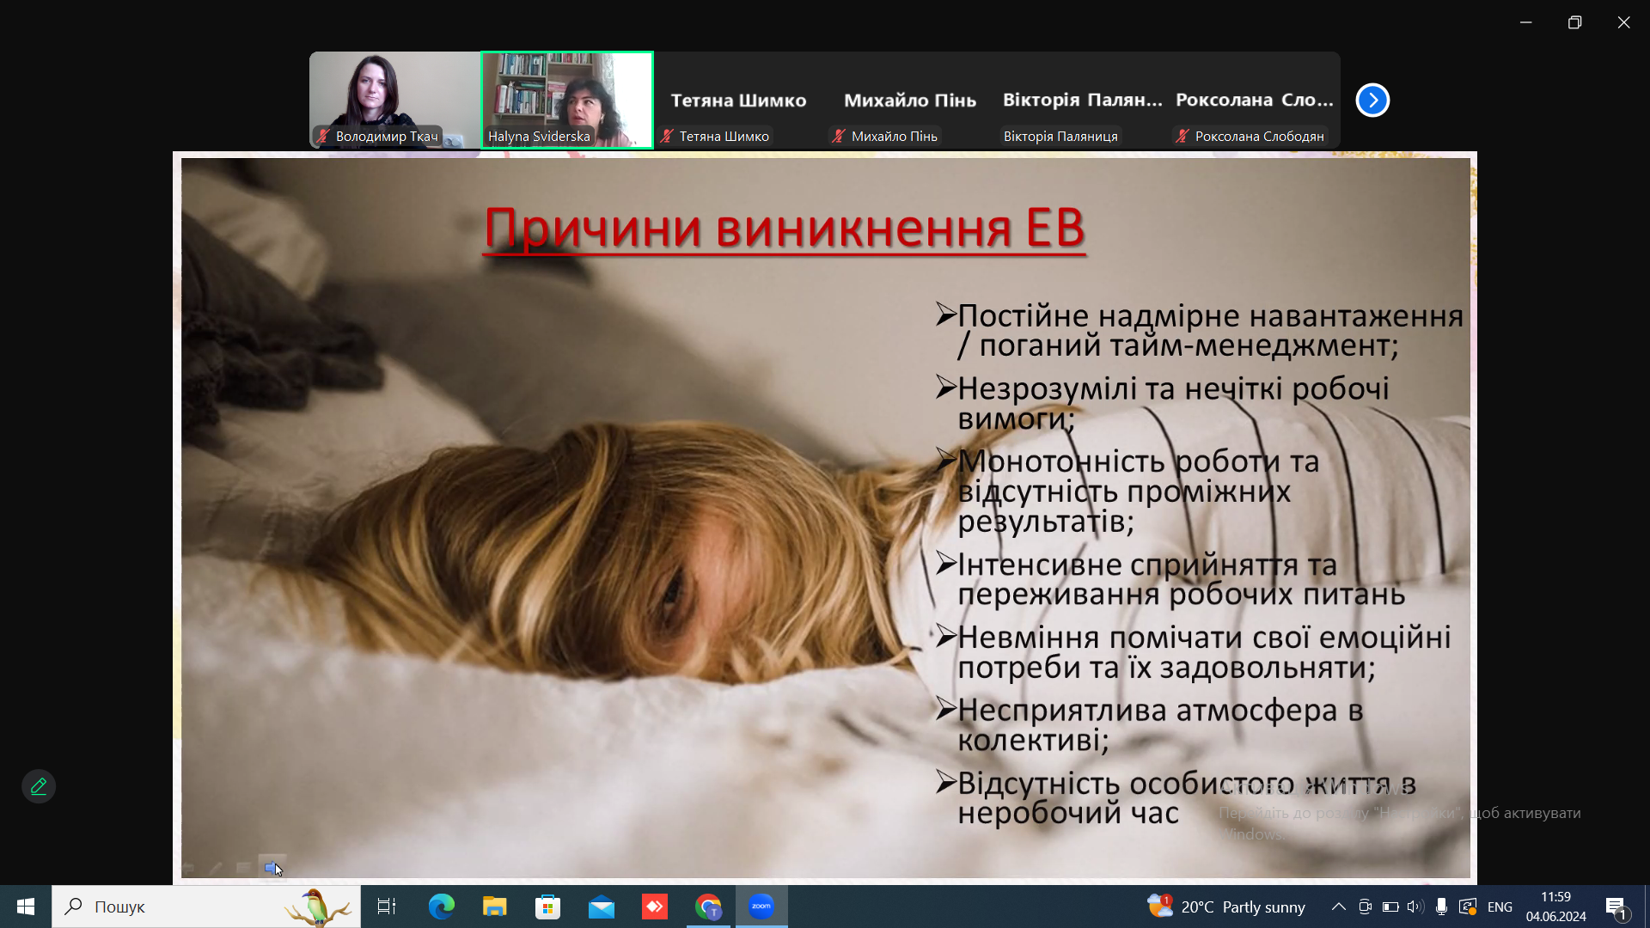
Task: Show next participants with blue arrow
Action: pyautogui.click(x=1372, y=101)
